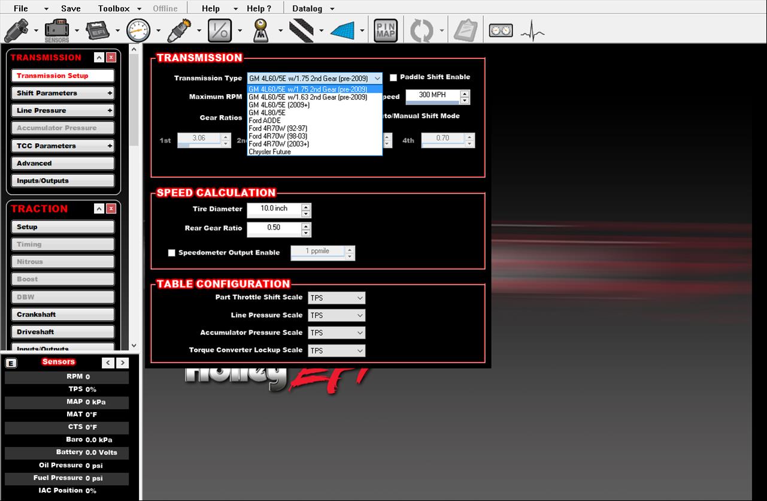Decrease Rear Gear Ratio with down arrow
The height and width of the screenshot is (501, 767).
pos(306,233)
